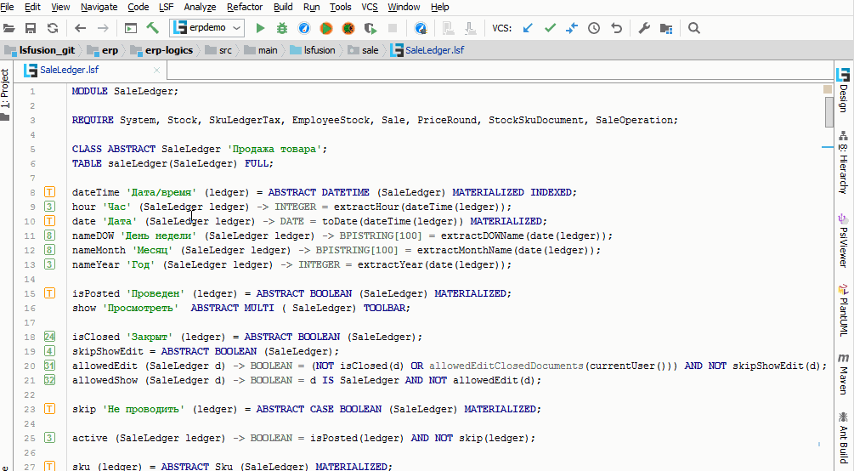The height and width of the screenshot is (471, 854).
Task: Open the Design tool window
Action: tap(843, 90)
